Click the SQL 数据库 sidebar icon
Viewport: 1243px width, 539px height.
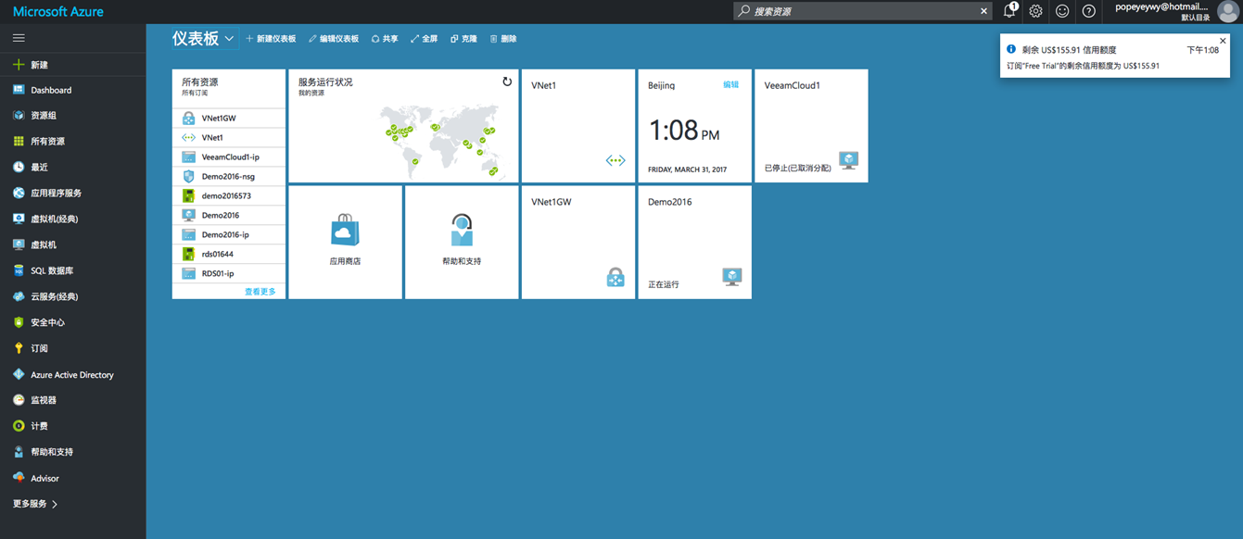pyautogui.click(x=19, y=271)
